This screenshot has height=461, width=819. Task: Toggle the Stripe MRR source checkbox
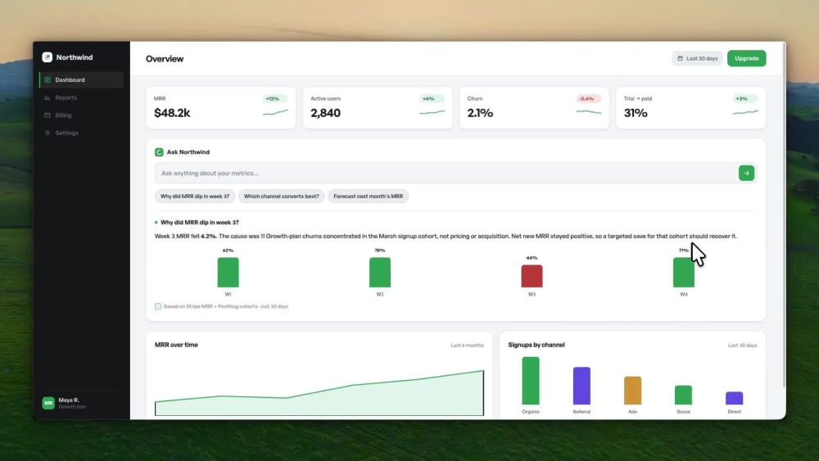click(x=158, y=306)
